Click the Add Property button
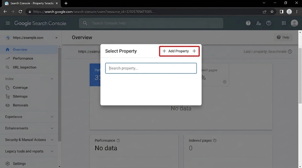This screenshot has height=168, width=302. [x=179, y=51]
